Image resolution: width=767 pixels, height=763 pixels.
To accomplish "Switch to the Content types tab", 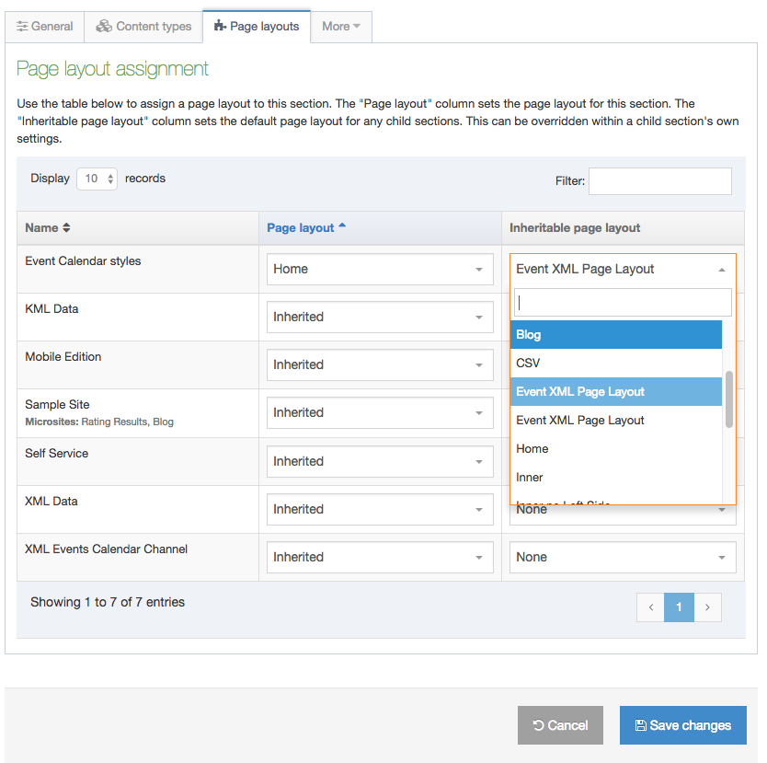I will pos(143,26).
